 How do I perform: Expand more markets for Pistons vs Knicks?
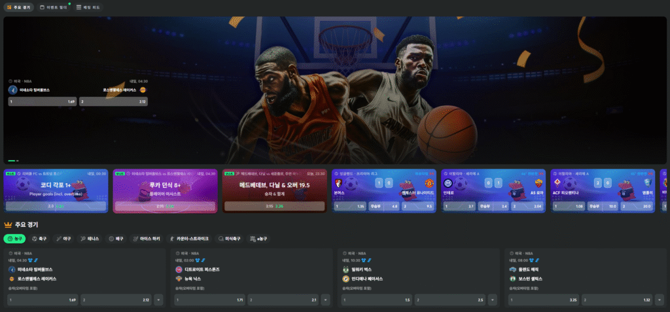pos(326,300)
